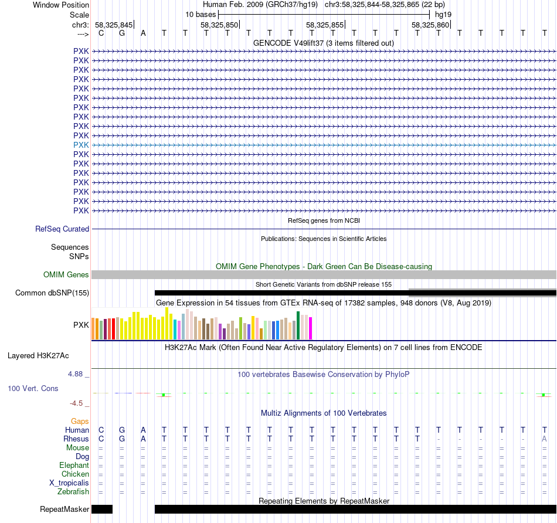Viewport: 557px width, 523px height.
Task: Click the 58,325,860 position marker
Action: 430,25
